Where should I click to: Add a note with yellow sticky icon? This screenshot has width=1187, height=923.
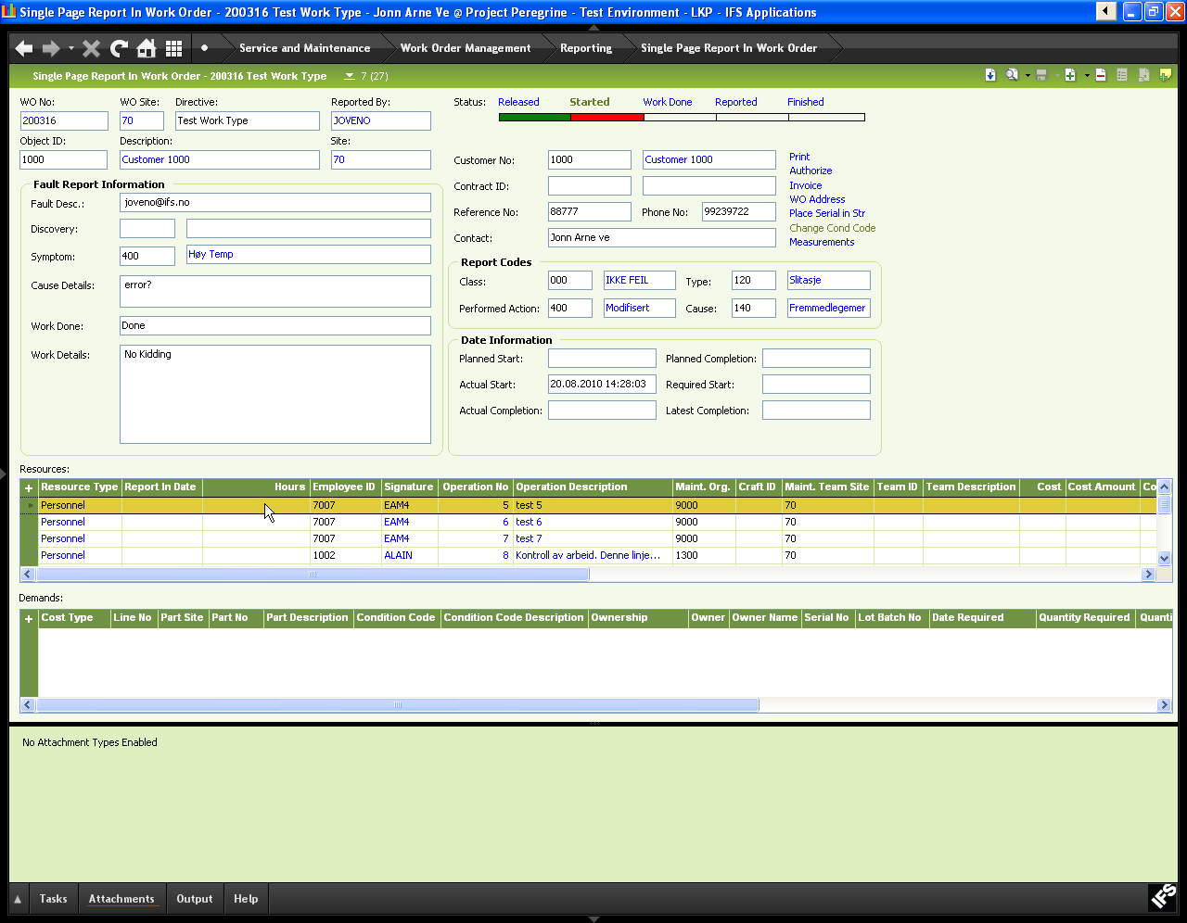tap(1166, 75)
